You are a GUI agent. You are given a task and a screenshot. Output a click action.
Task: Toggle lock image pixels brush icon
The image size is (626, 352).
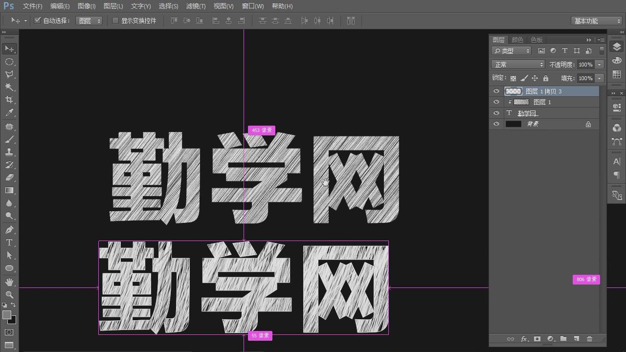[524, 78]
